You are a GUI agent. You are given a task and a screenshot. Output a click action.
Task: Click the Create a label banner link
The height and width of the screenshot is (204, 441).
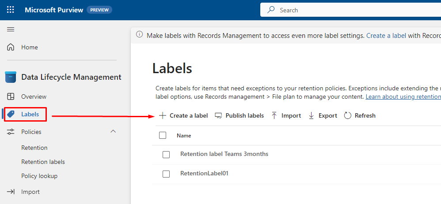click(x=386, y=36)
